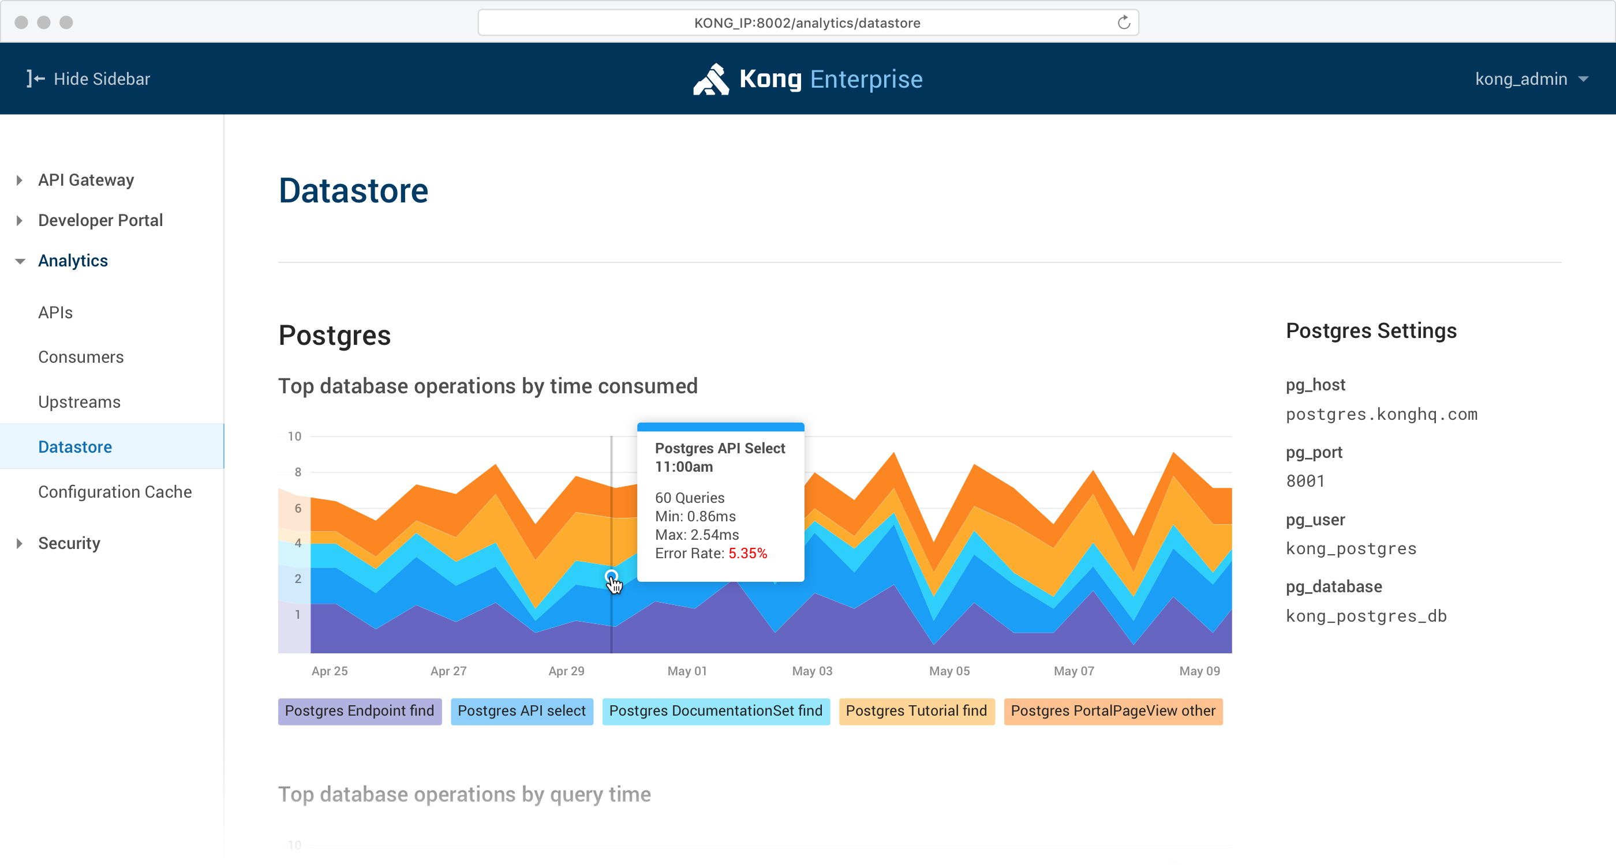The height and width of the screenshot is (865, 1616).
Task: Click the green traffic light window control
Action: click(66, 22)
